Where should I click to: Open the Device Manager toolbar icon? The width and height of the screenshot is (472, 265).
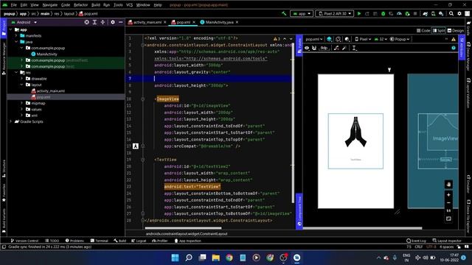(433, 13)
